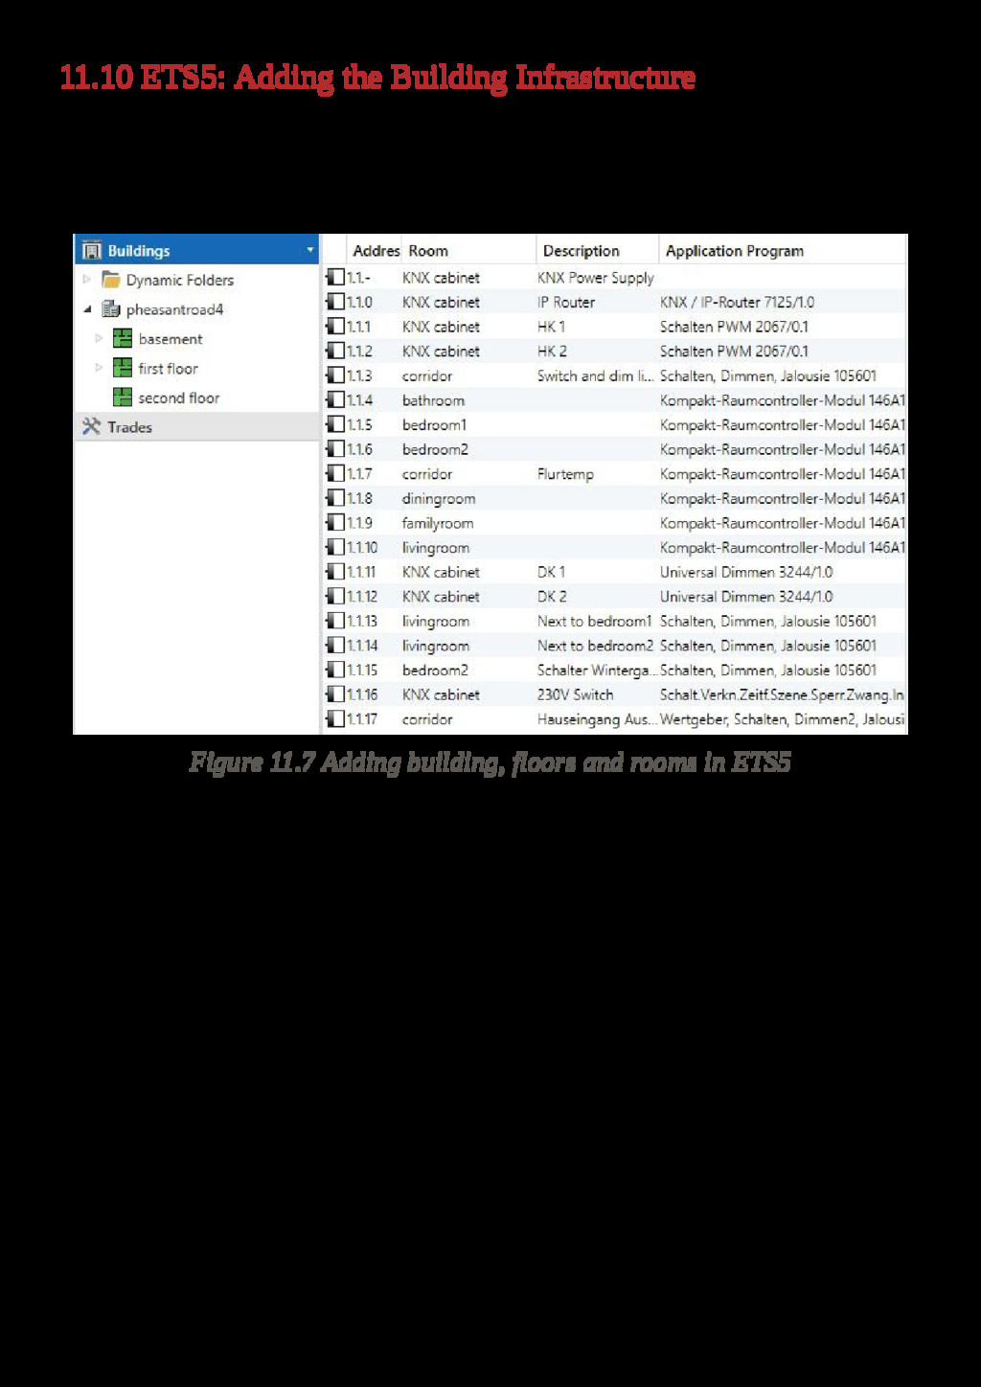The width and height of the screenshot is (981, 1387).
Task: Click device icon for address 1.1.1
Action: tap(334, 327)
